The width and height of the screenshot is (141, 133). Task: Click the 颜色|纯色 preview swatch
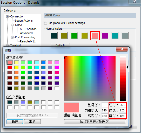click(72, 107)
